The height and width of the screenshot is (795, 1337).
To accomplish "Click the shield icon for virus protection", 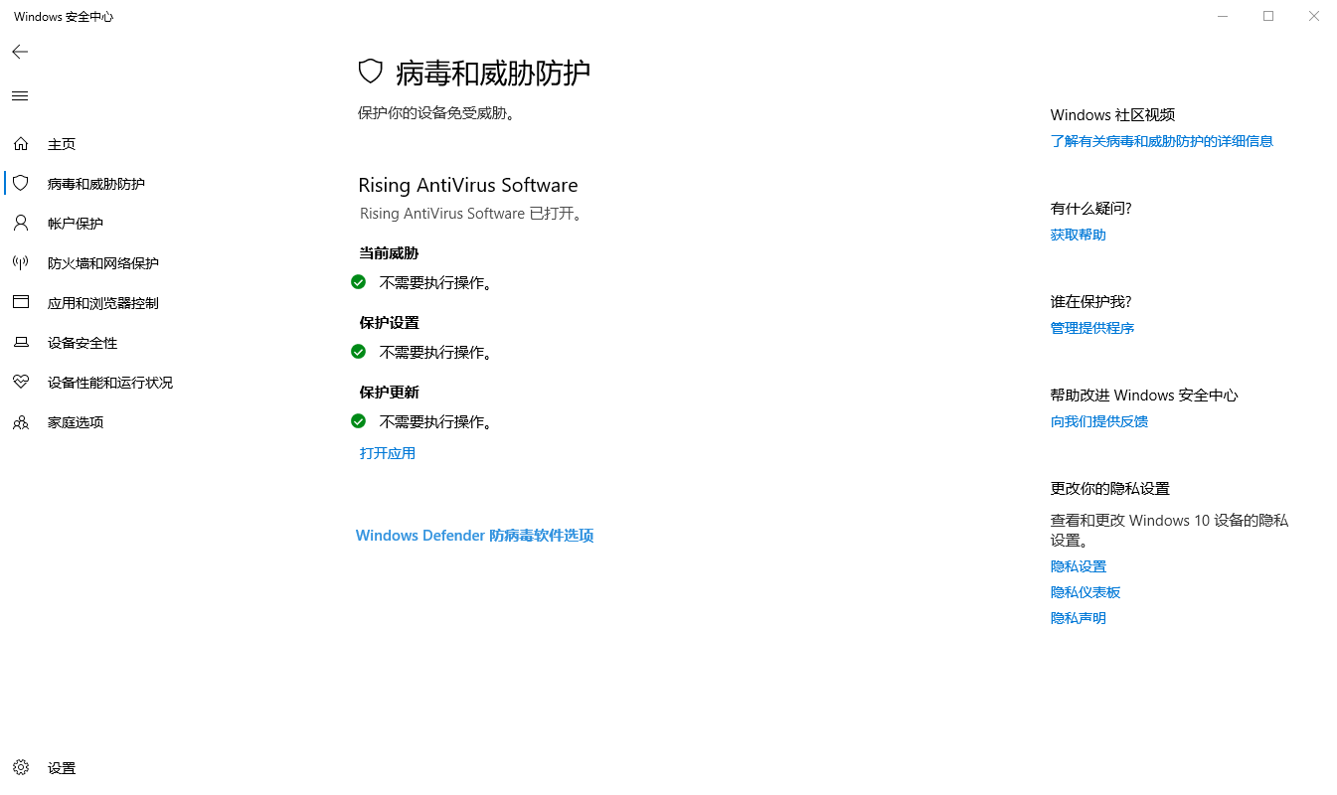I will point(21,184).
